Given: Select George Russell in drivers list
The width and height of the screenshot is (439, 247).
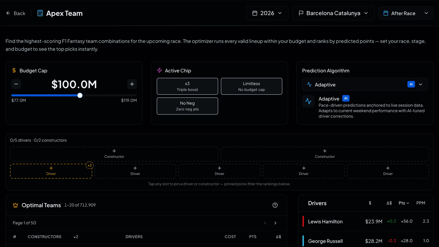Looking at the screenshot, I should coord(366,241).
